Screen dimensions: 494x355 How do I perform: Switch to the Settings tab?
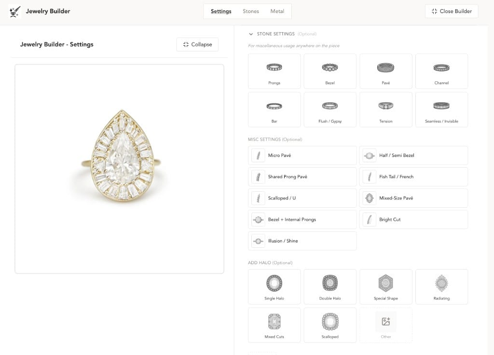pos(221,12)
